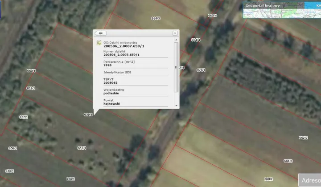
Task: Click parcel label 660/2 near the bottom
Action: click(268, 179)
